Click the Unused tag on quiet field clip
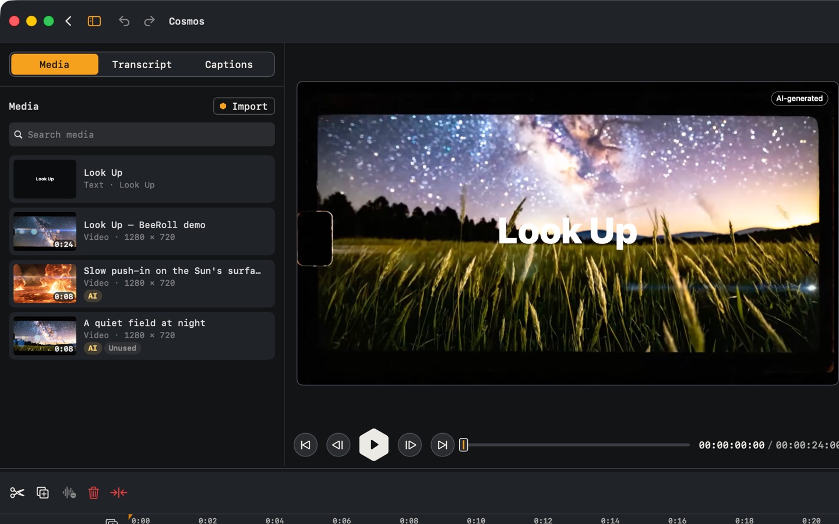This screenshot has height=524, width=839. pyautogui.click(x=122, y=348)
